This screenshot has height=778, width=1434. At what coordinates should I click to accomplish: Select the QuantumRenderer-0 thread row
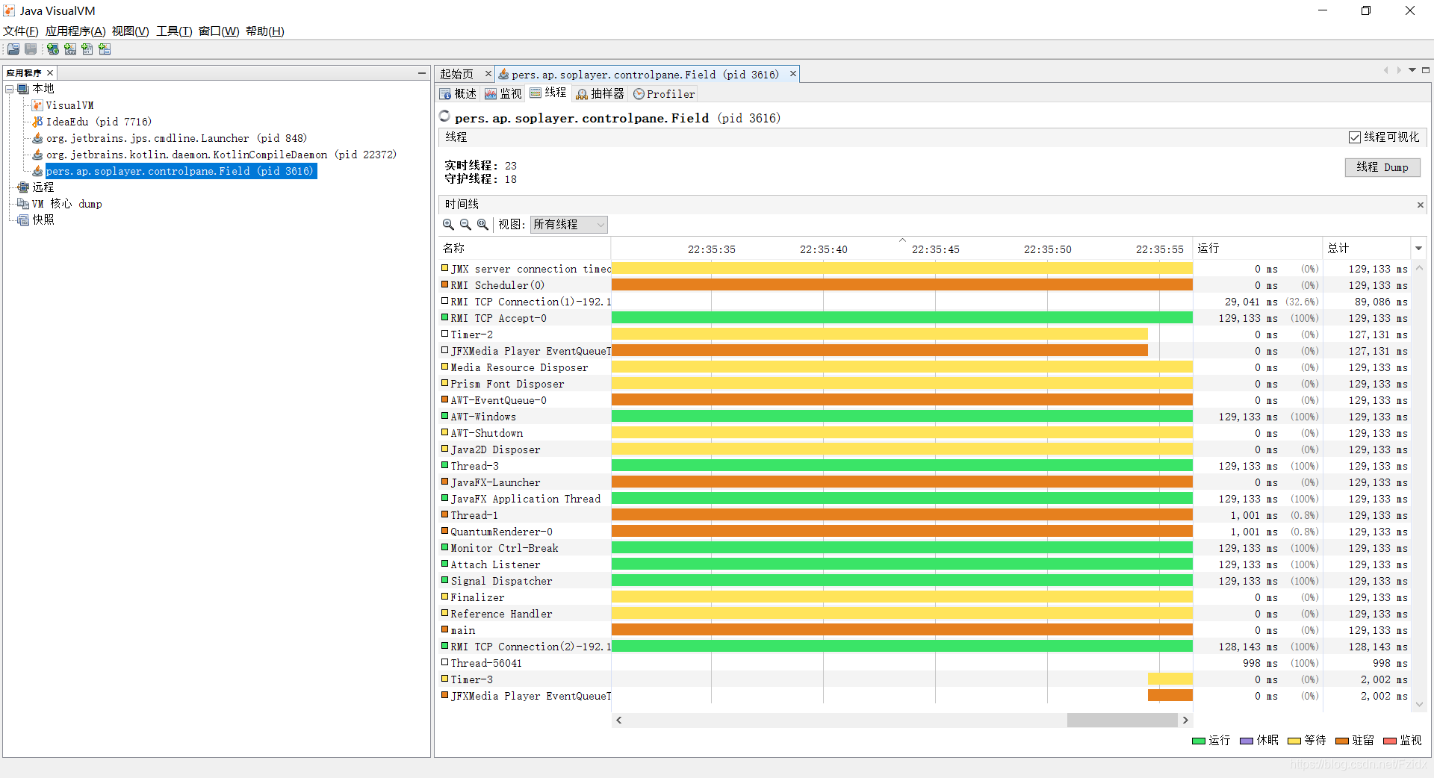point(925,532)
